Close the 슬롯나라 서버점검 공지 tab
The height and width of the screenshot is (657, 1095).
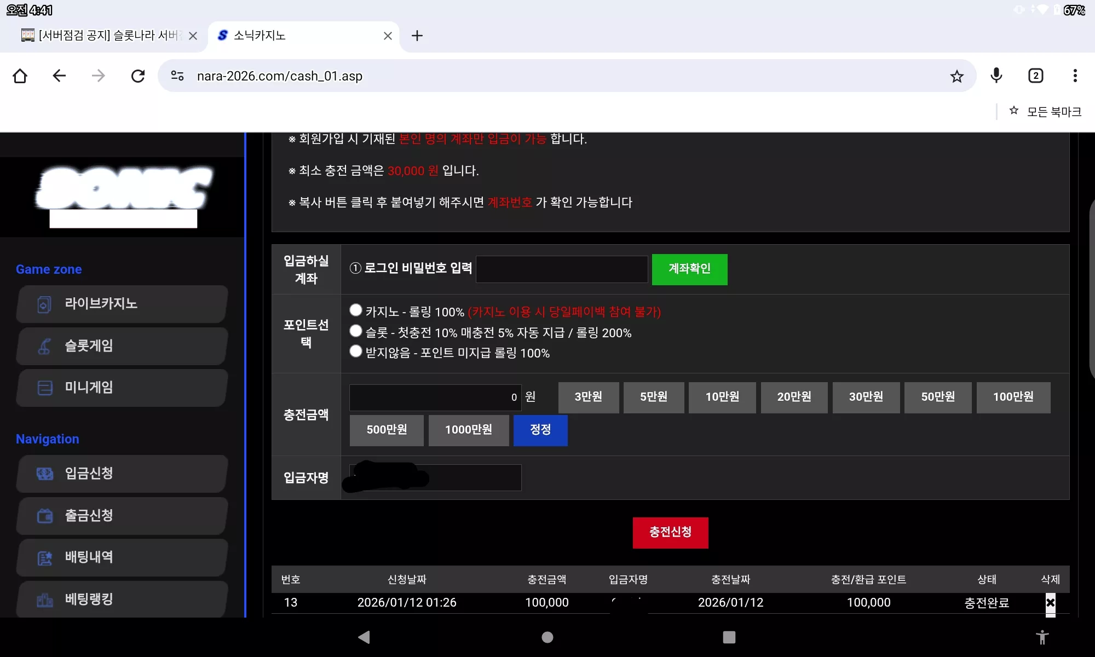(193, 36)
